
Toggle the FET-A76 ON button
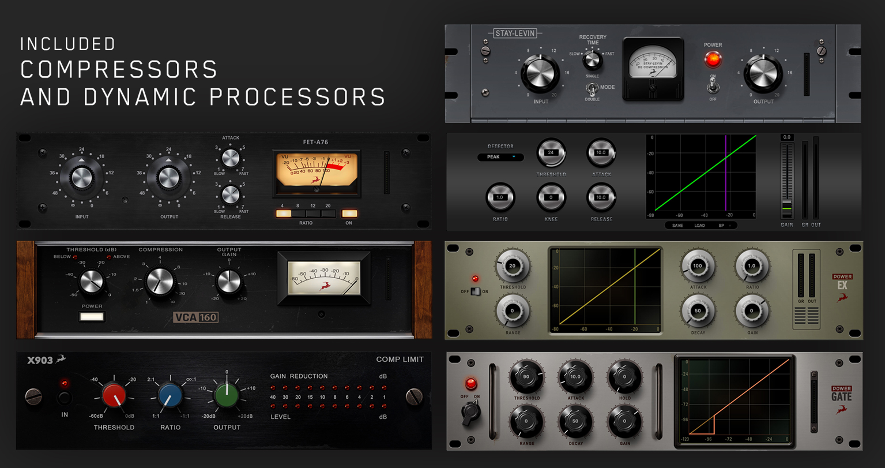point(349,214)
